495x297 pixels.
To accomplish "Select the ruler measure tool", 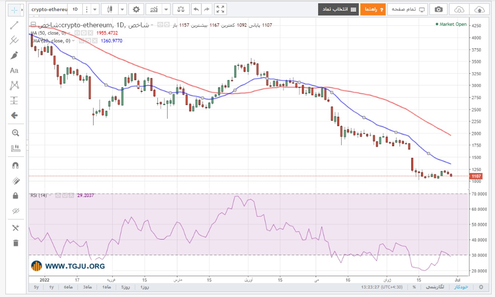I will [15, 148].
